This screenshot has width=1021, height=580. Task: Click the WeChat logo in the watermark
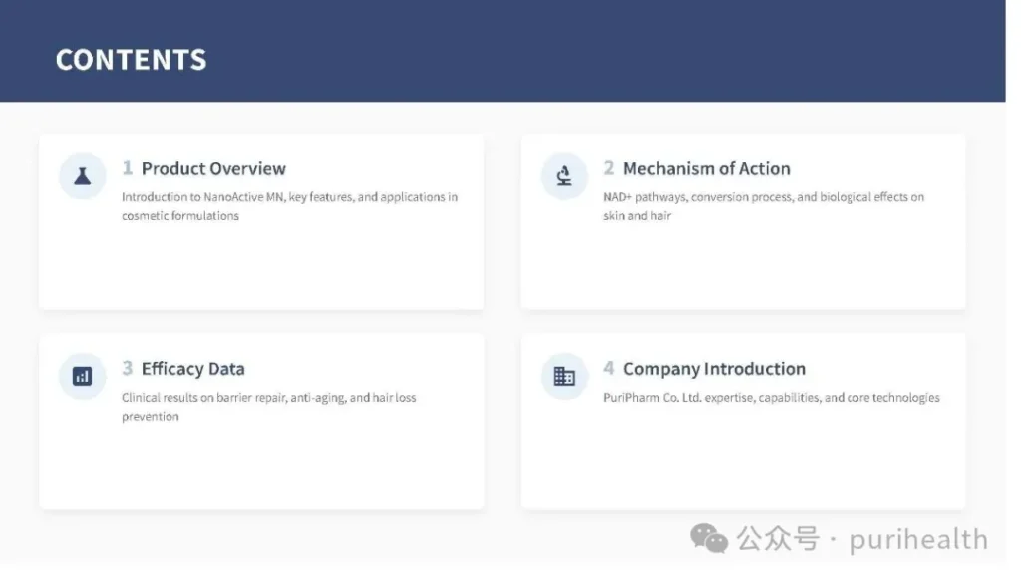tap(709, 539)
